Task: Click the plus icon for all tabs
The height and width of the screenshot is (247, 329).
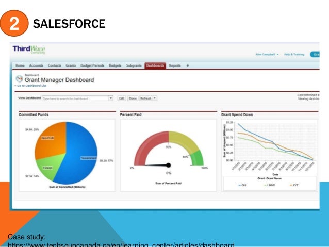Action: point(188,65)
